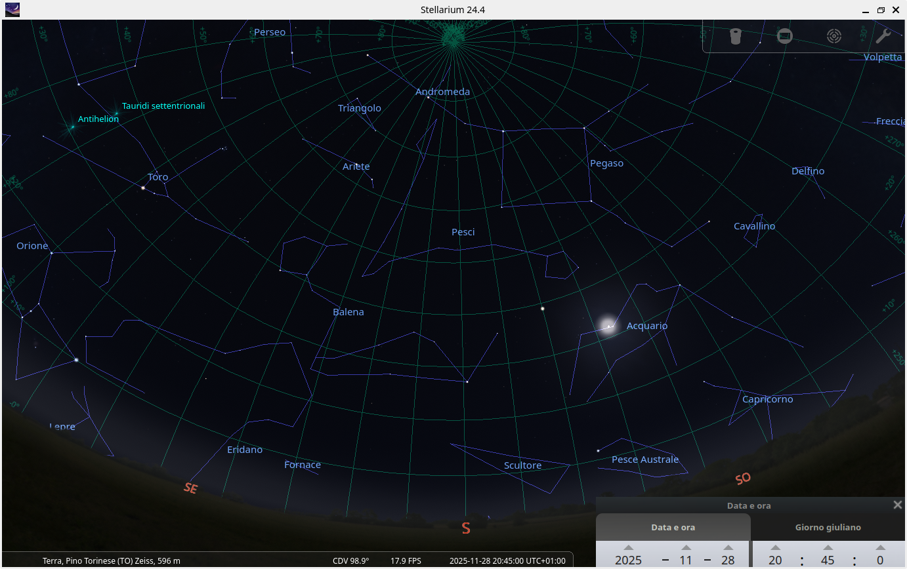Switch to the Giorno giuliano tab
This screenshot has width=907, height=569.
click(828, 527)
